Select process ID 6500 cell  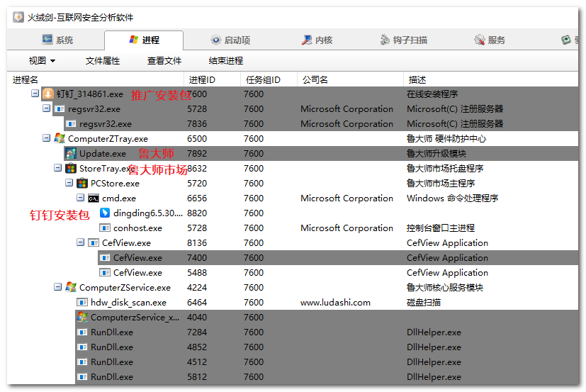coord(197,139)
